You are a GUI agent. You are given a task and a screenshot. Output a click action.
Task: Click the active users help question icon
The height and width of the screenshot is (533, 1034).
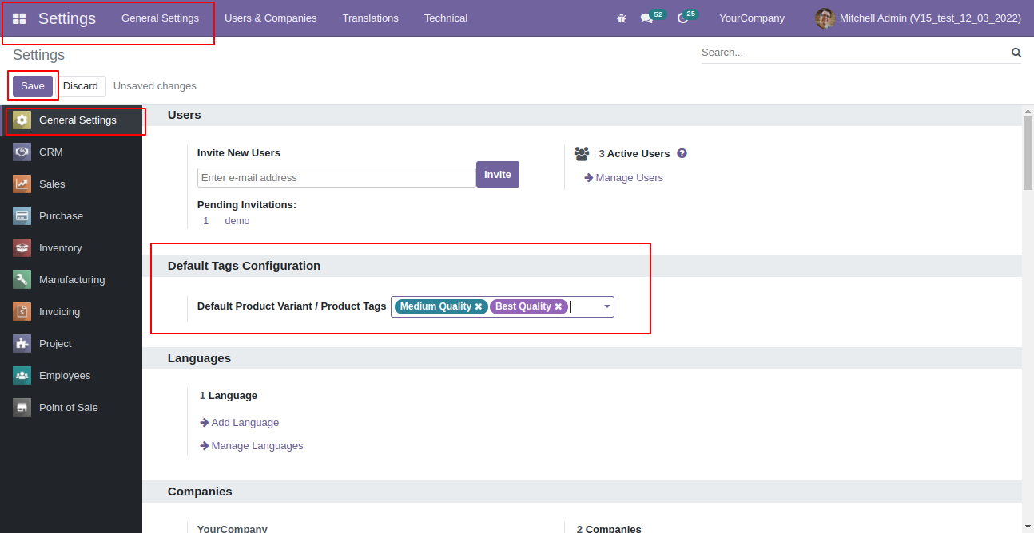point(682,153)
